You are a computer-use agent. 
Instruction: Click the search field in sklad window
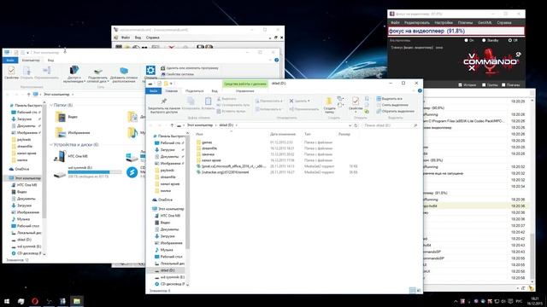pyautogui.click(x=390, y=125)
